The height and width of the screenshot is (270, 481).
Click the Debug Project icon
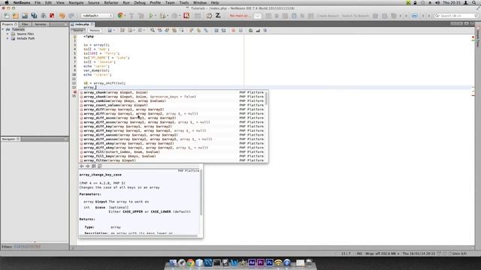coord(163,16)
